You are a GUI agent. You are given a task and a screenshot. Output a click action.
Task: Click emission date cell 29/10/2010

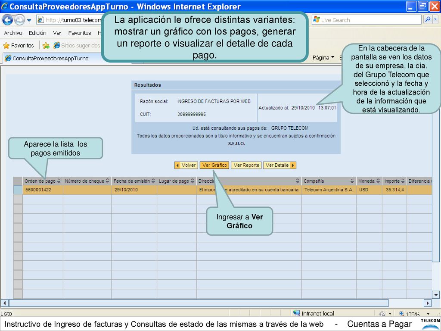pyautogui.click(x=134, y=190)
